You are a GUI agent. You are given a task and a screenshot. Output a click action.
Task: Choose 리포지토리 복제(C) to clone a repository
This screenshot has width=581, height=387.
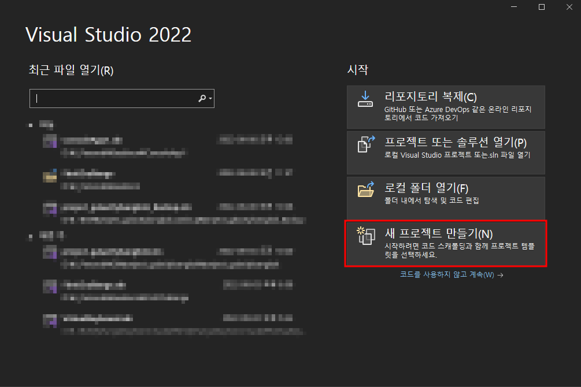[x=446, y=107]
